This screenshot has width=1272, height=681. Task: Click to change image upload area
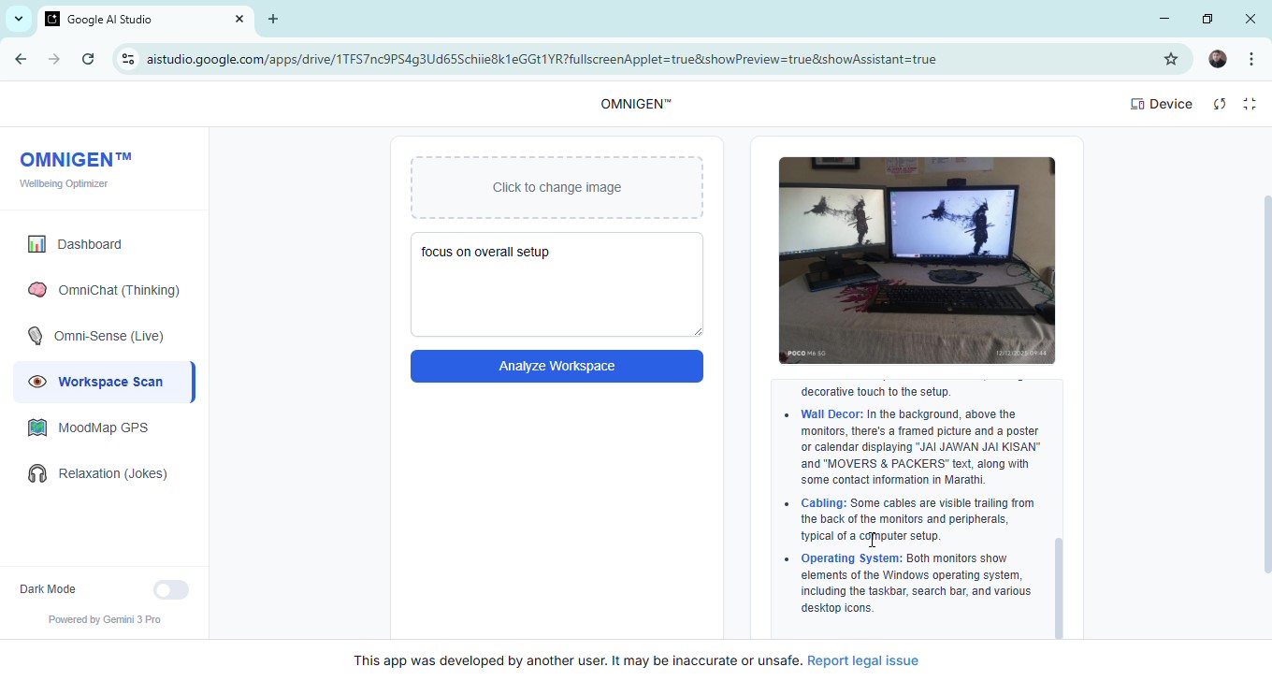click(x=556, y=188)
